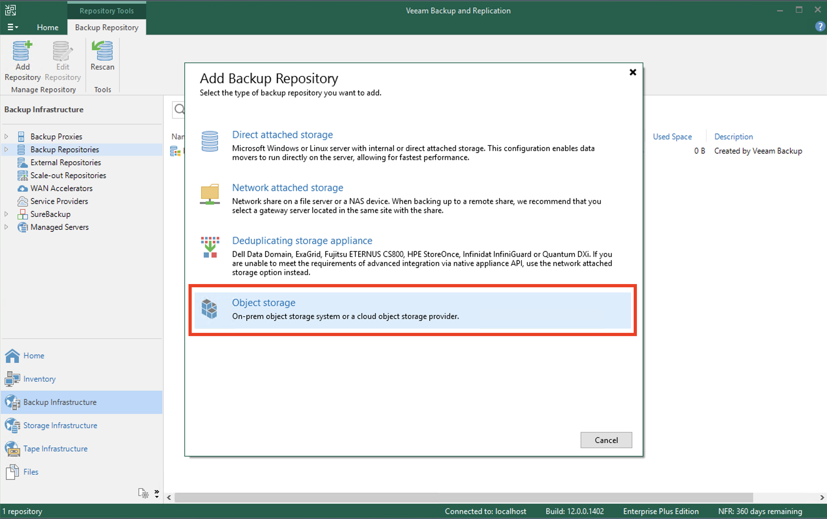The image size is (827, 519).
Task: Close the Add Backup Repository dialog
Action: [x=632, y=72]
